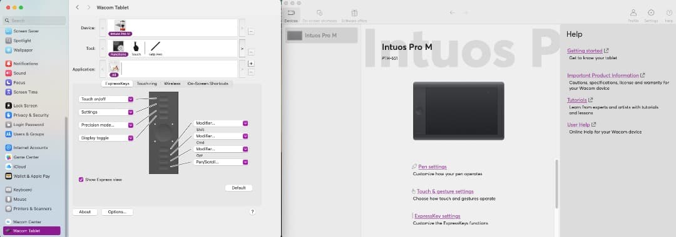Remove selected tool with its minus button
Viewport: 676px width, 237px height.
point(252,52)
